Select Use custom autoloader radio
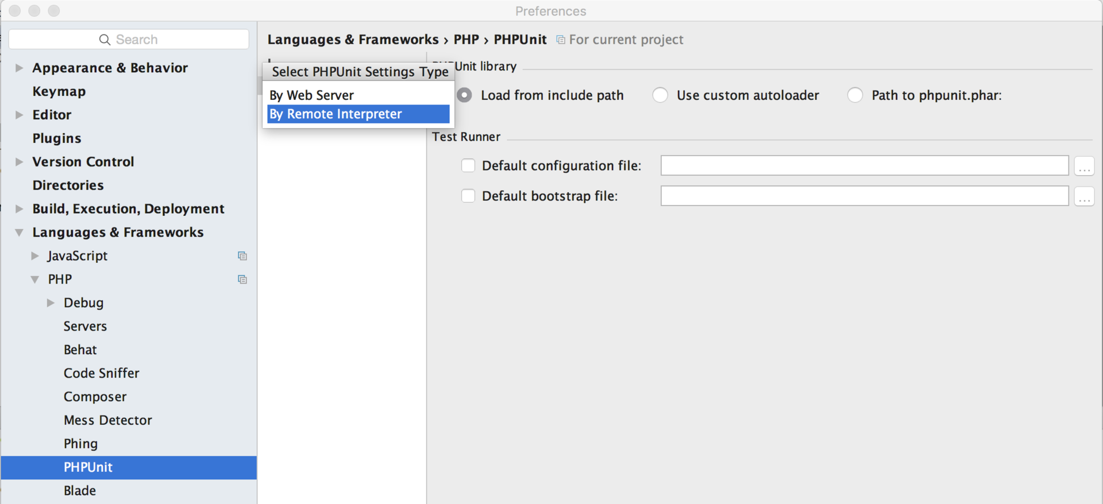Image resolution: width=1103 pixels, height=504 pixels. point(660,95)
